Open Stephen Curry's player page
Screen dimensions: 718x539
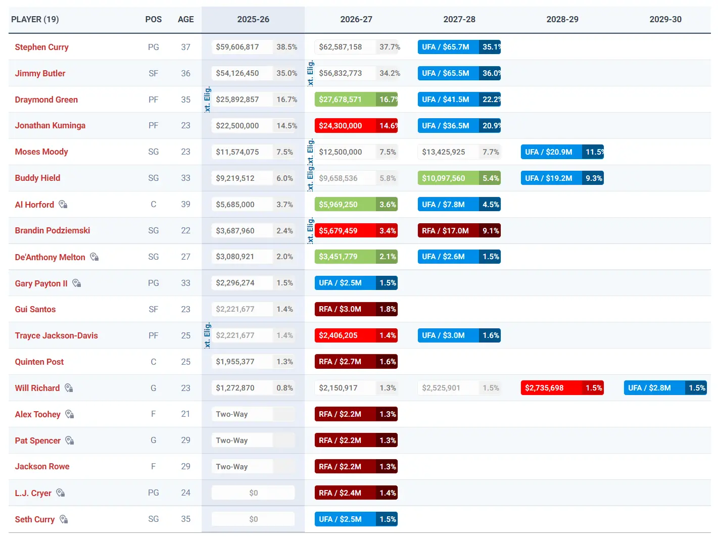42,47
